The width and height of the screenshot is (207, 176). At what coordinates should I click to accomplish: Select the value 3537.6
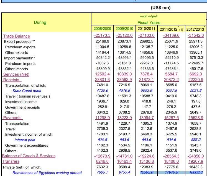(171, 150)
